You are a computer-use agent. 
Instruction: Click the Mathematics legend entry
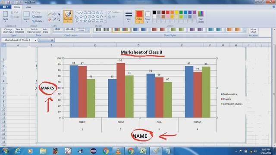(229, 94)
